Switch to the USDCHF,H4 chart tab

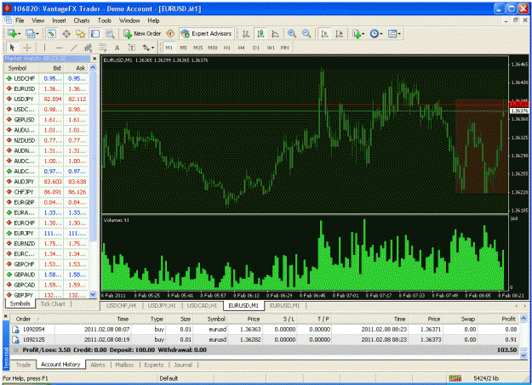(x=121, y=306)
